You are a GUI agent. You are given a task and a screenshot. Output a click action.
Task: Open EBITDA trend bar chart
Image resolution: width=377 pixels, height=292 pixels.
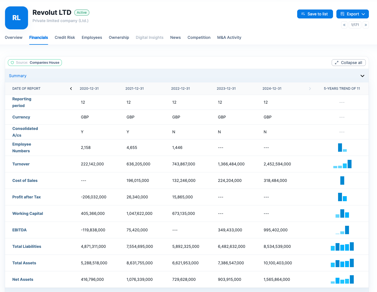342,230
